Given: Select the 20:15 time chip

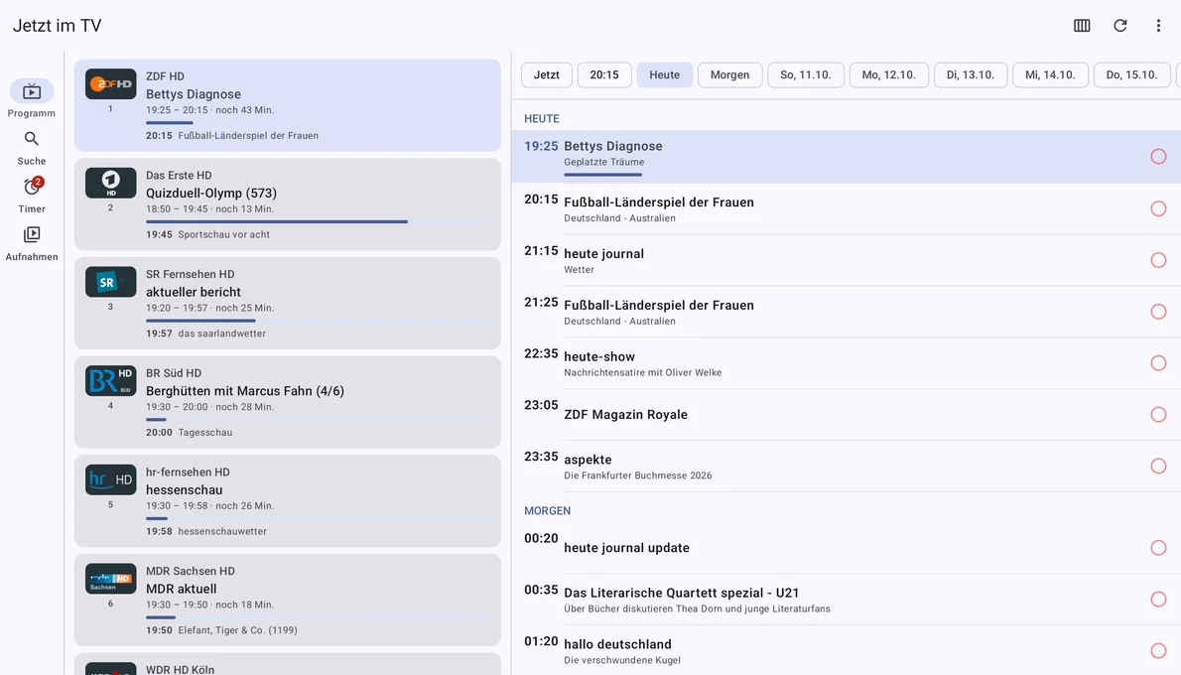Looking at the screenshot, I should coord(604,74).
